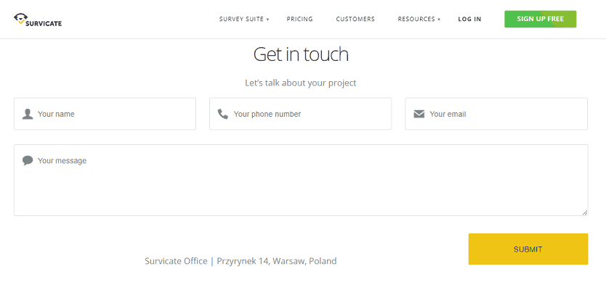The height and width of the screenshot is (282, 606).
Task: Focus the Your phone number field
Action: (x=301, y=114)
